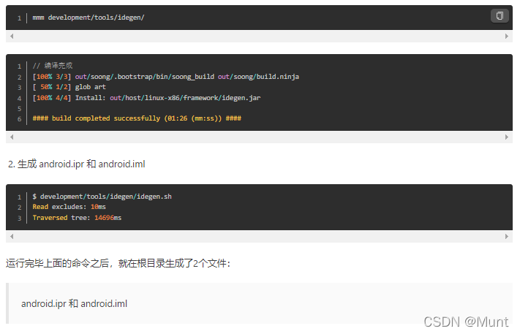
Task: Click the horizontal scrollbar track under idegen.sh block
Action: 259,236
